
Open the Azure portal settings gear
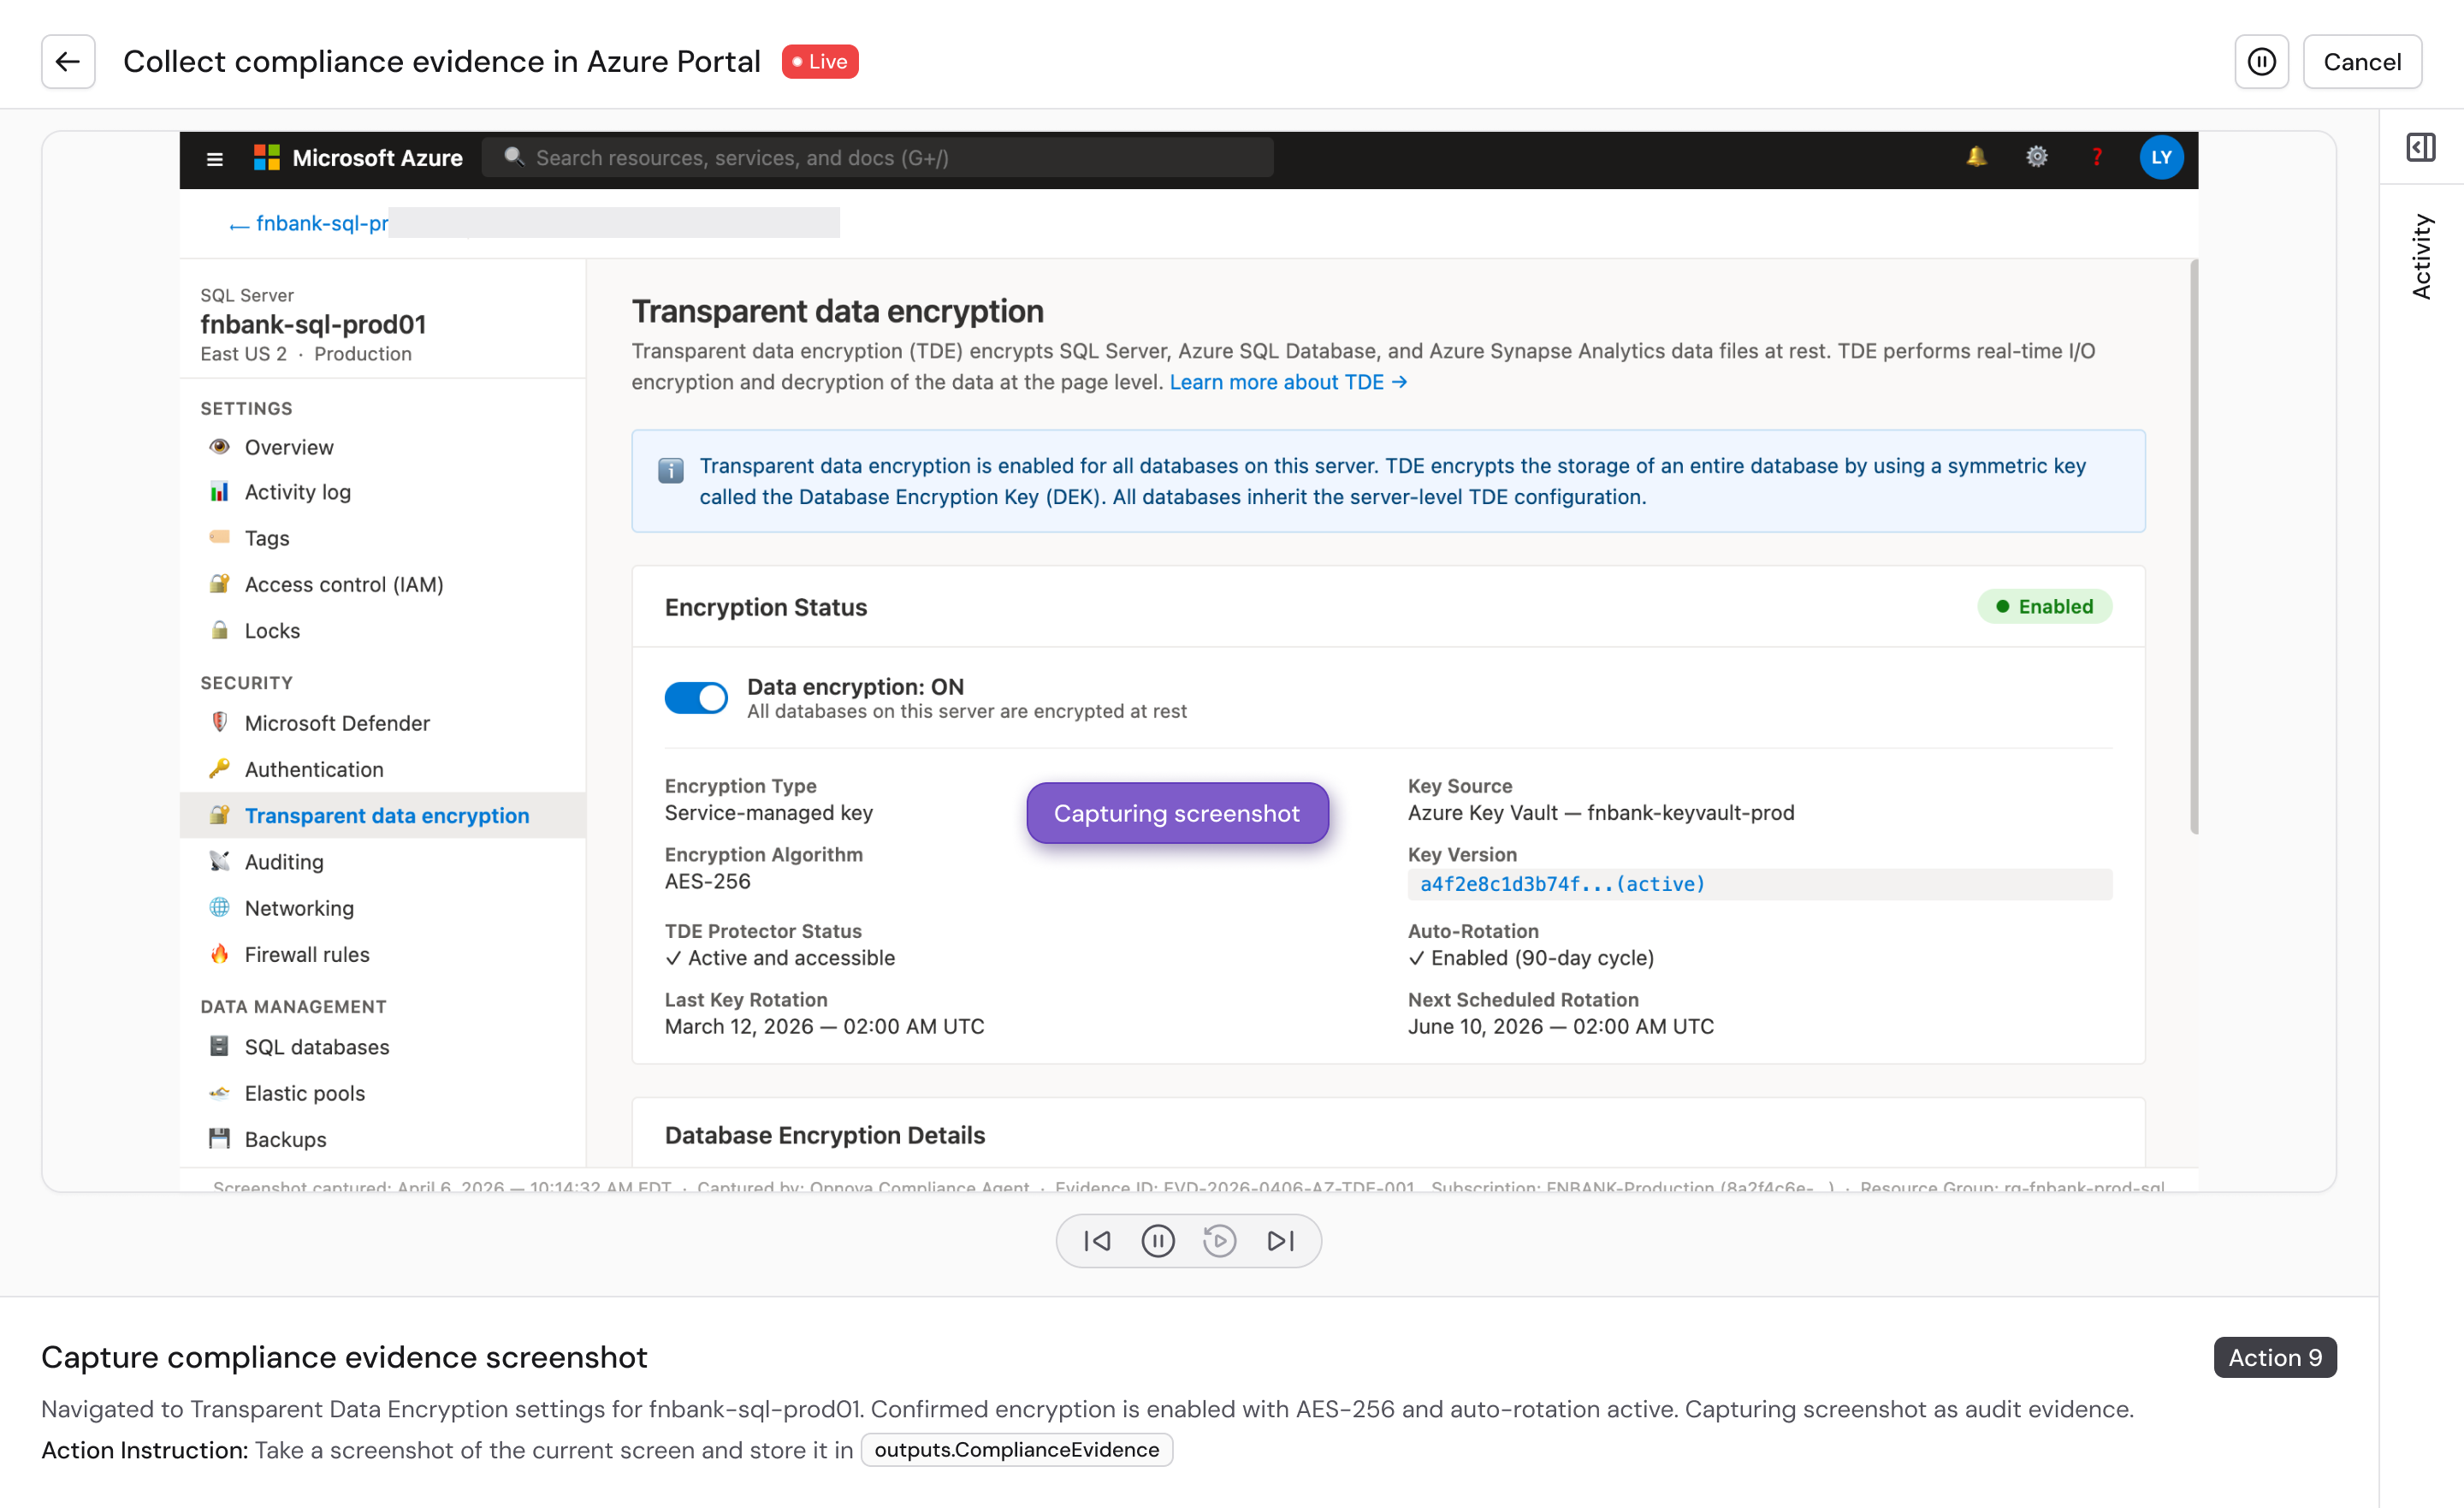pos(2036,157)
